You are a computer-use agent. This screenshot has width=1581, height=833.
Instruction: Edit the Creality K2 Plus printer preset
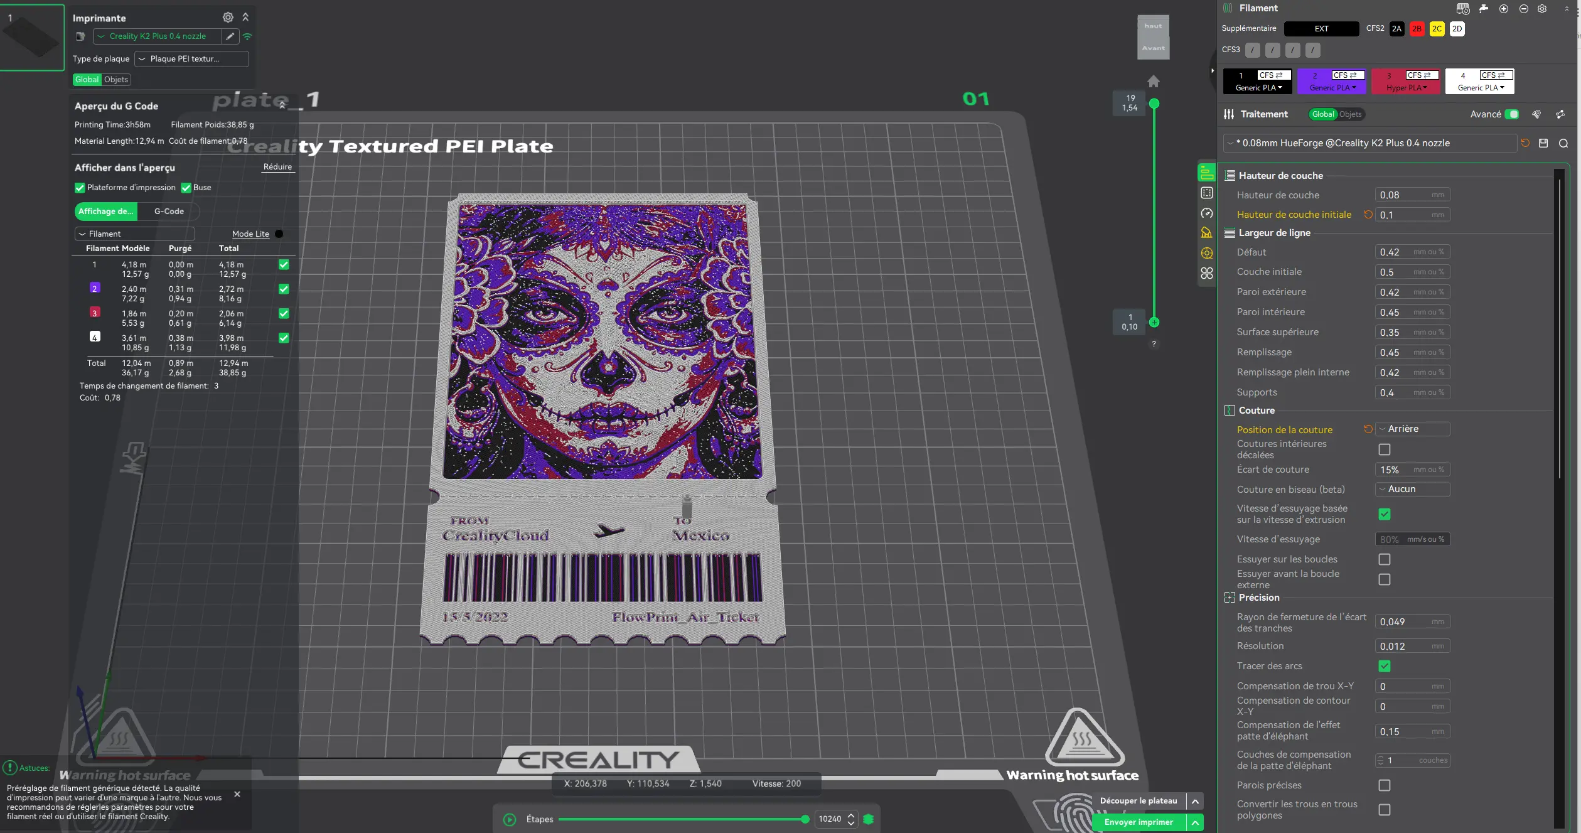point(230,36)
